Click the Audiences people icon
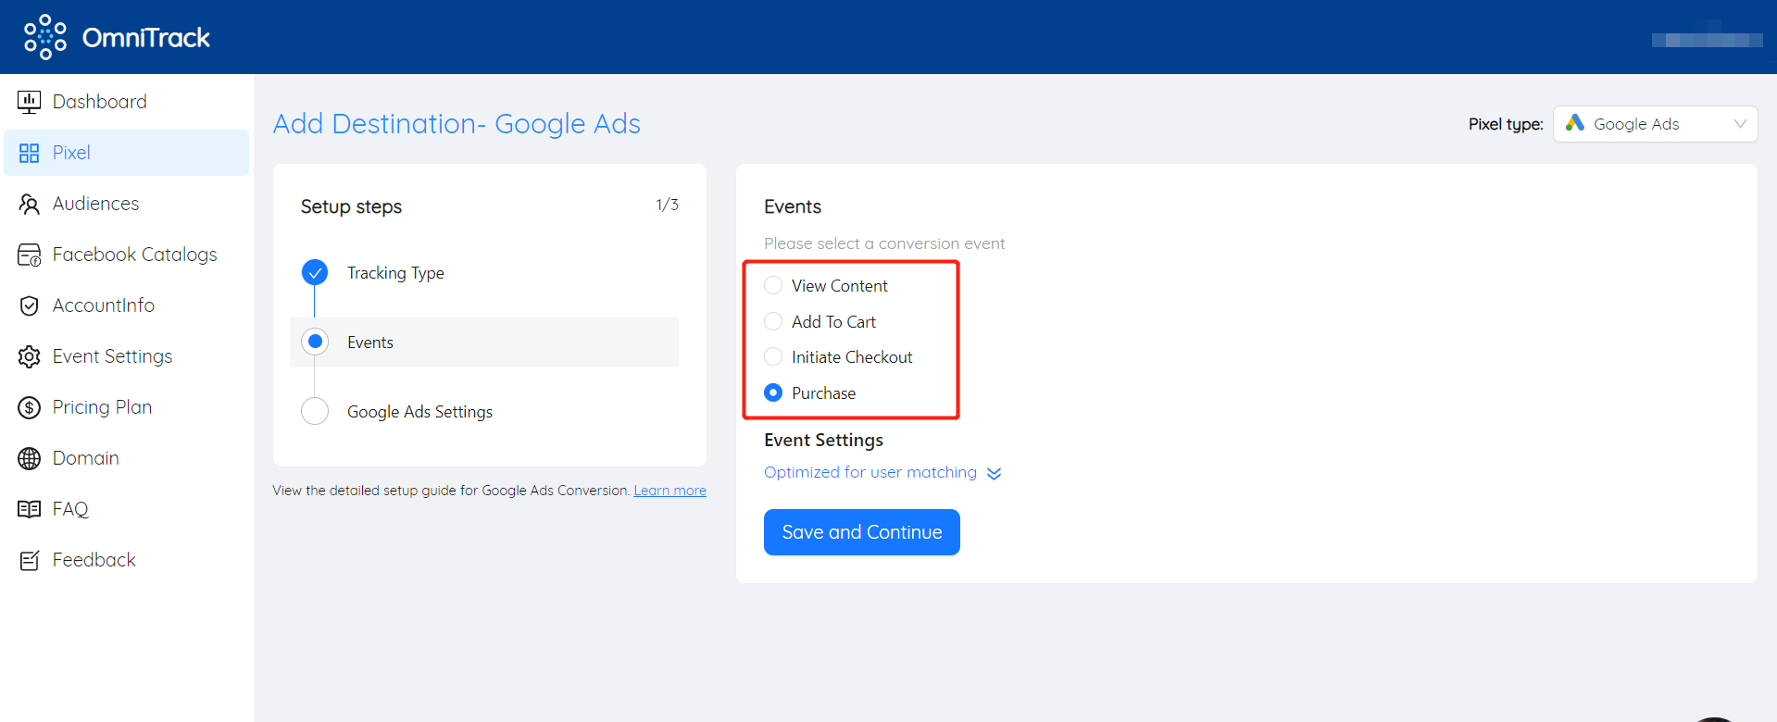 pos(30,204)
